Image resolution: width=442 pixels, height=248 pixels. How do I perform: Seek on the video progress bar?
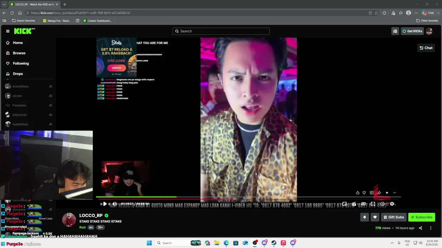[x=249, y=197]
